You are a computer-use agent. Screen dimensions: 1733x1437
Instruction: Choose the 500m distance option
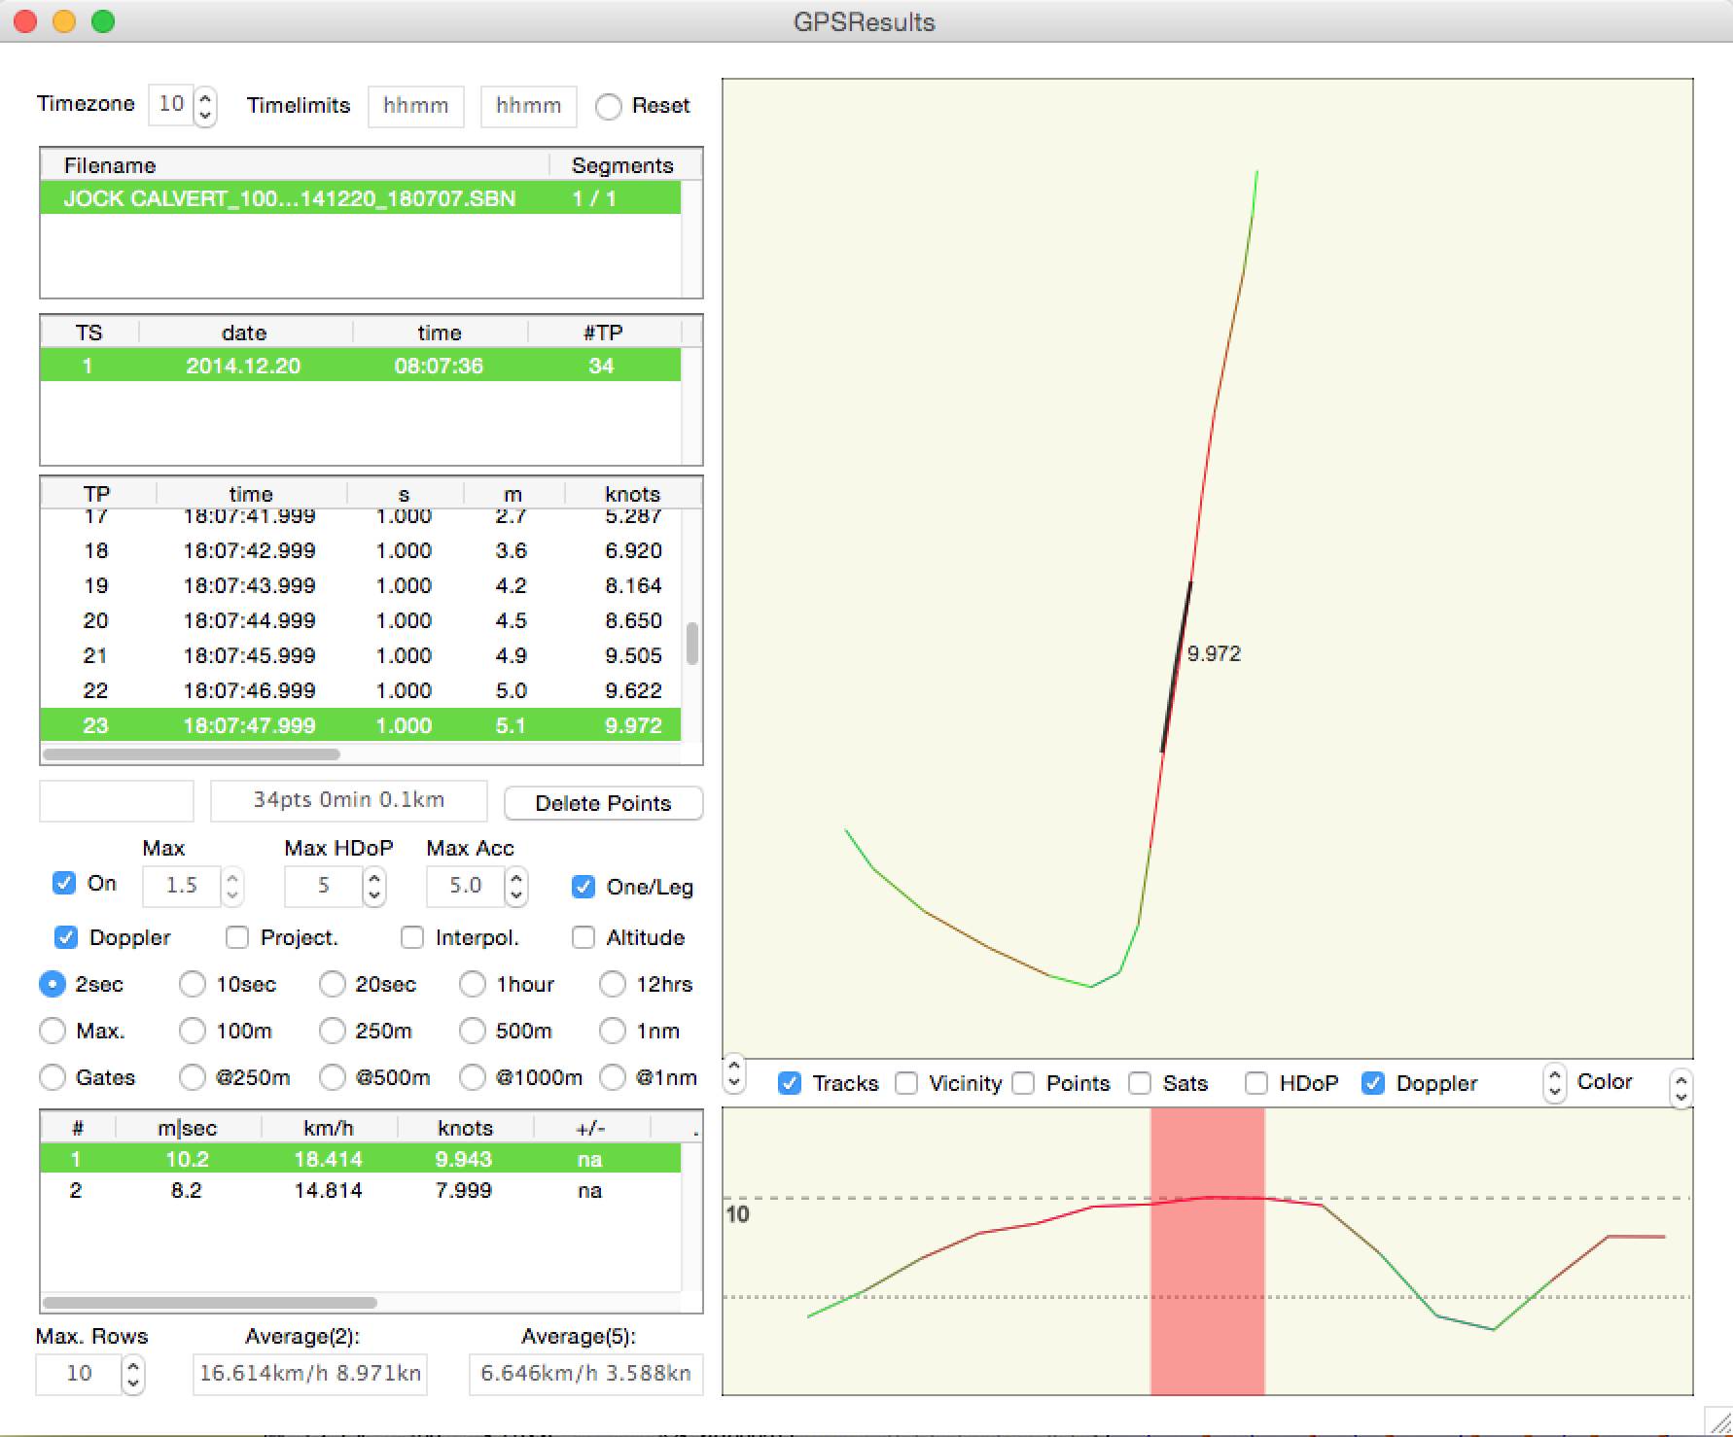pos(473,1031)
